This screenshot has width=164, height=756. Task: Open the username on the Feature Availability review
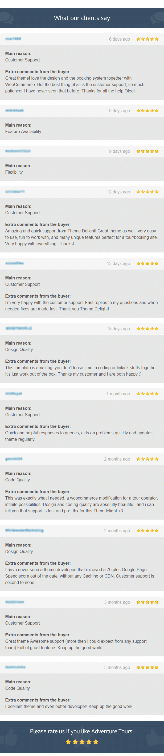pos(14,111)
